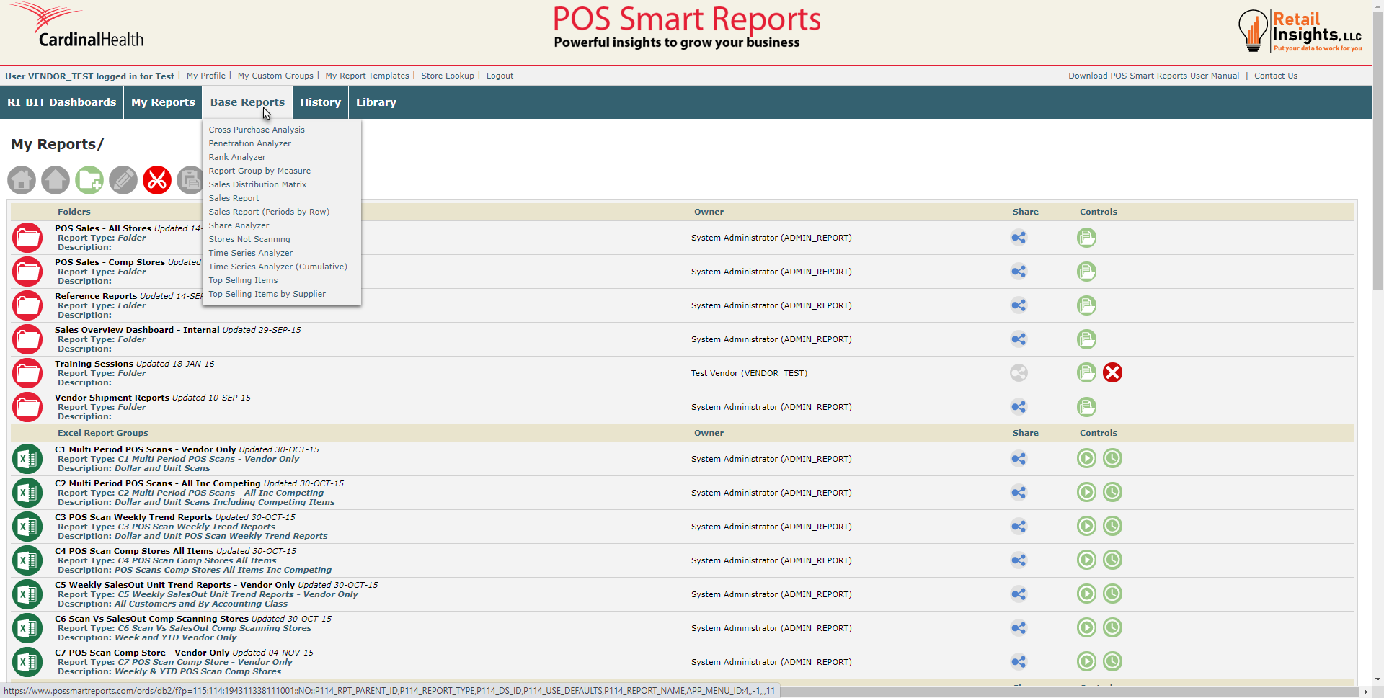
Task: Click the pencil edit icon
Action: 123,180
